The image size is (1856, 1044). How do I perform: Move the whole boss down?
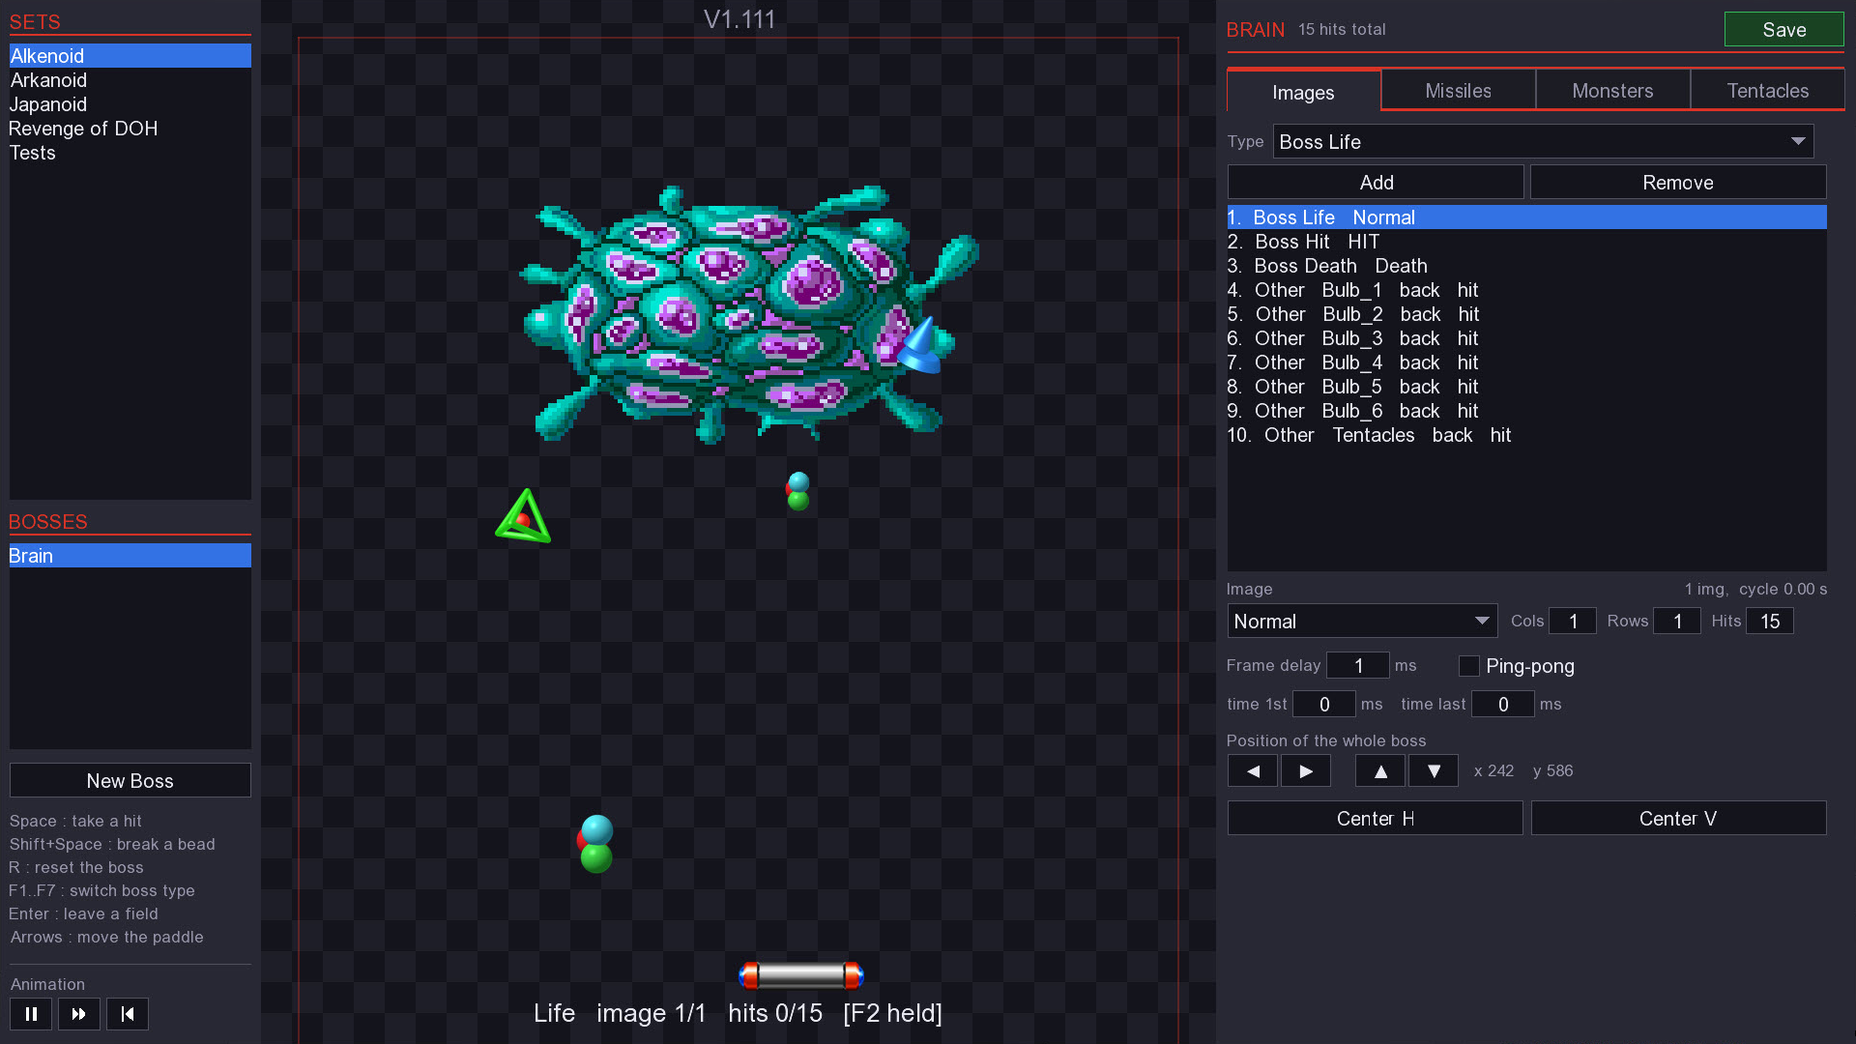pyautogui.click(x=1434, y=771)
